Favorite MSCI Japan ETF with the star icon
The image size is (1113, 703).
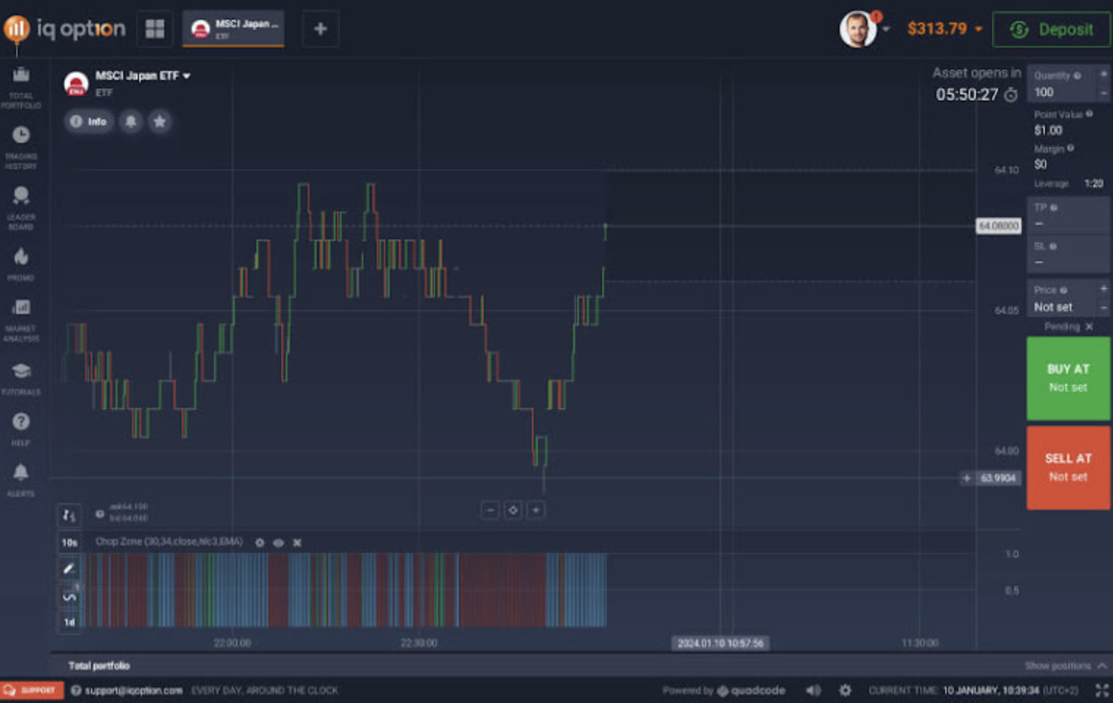click(160, 122)
